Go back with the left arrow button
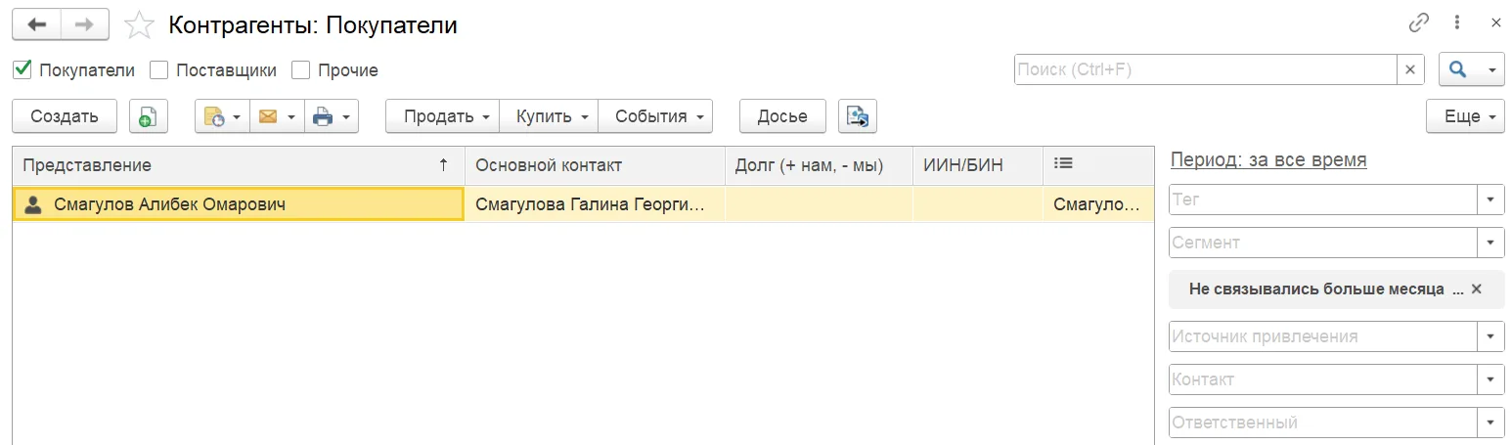 36,24
